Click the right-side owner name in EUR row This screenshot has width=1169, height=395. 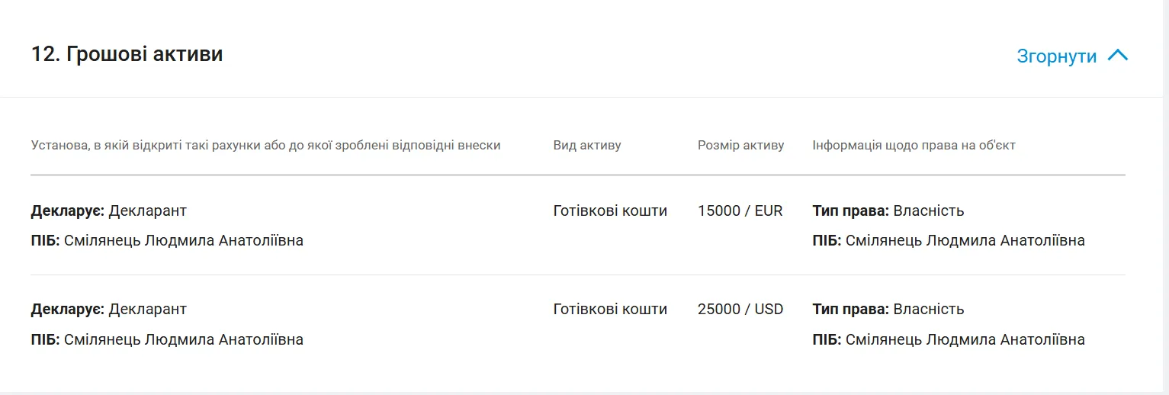[x=965, y=241]
